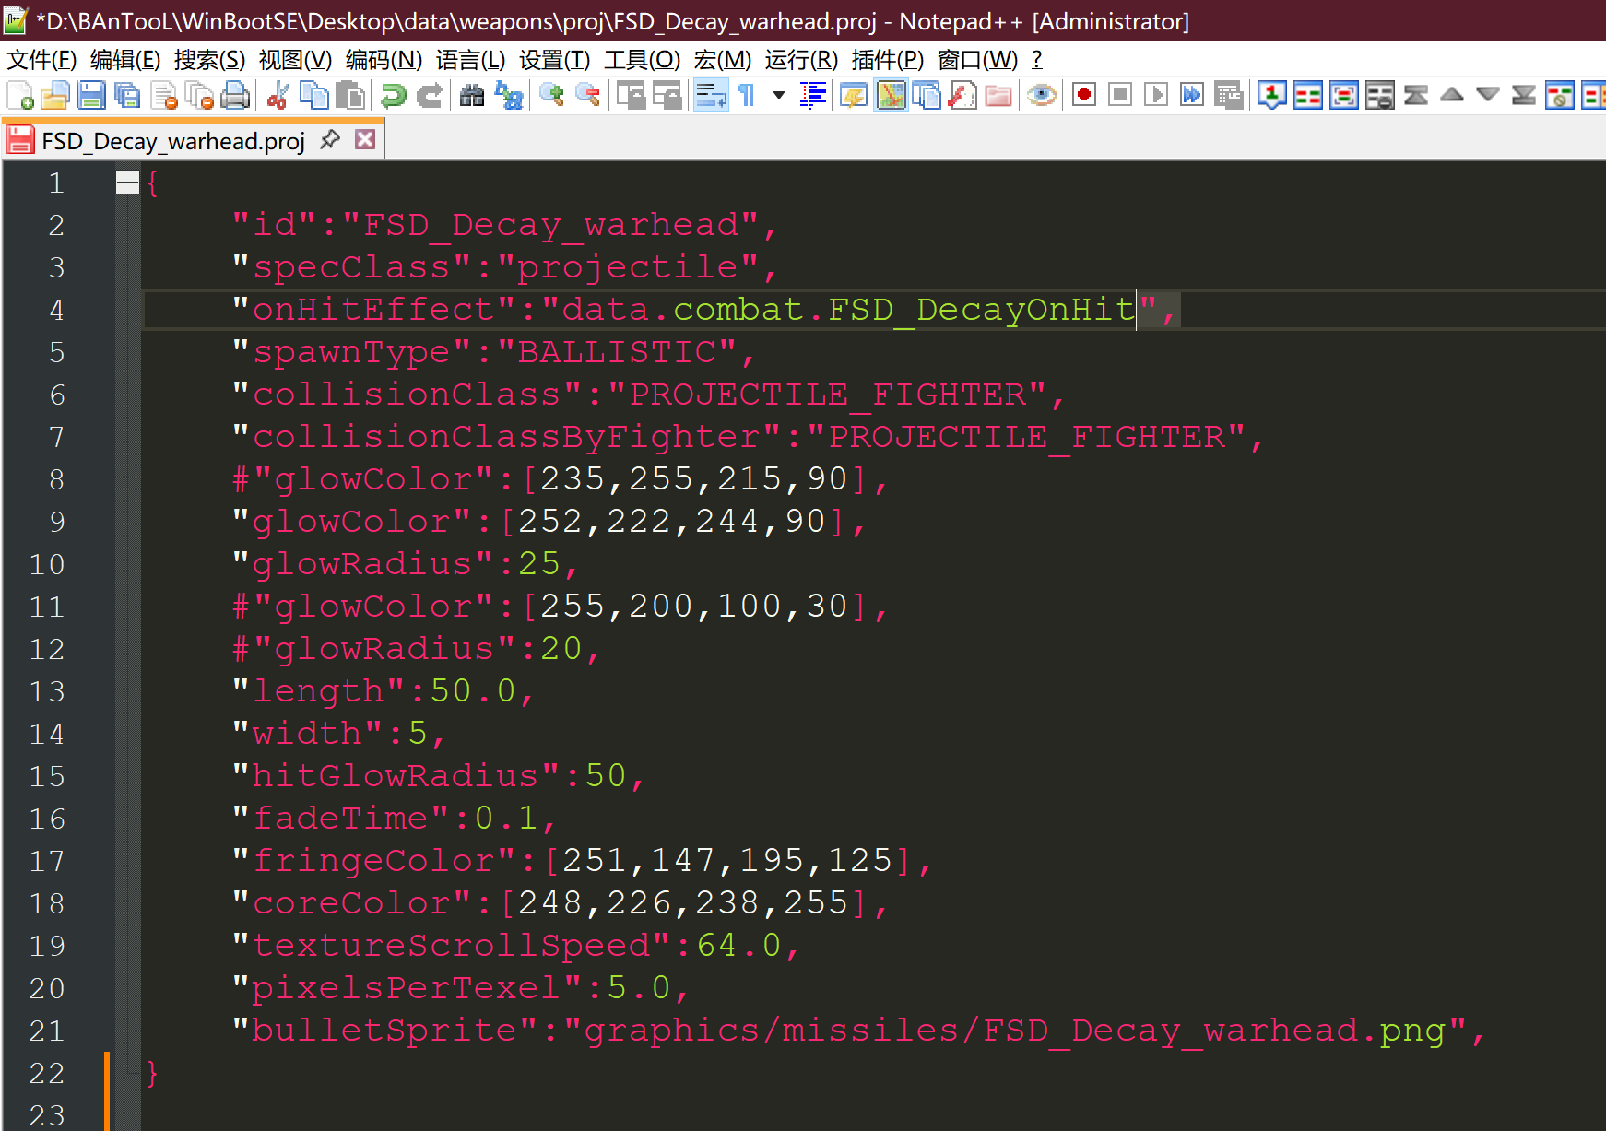
Task: Start macro recording with red dot icon
Action: tap(1084, 95)
